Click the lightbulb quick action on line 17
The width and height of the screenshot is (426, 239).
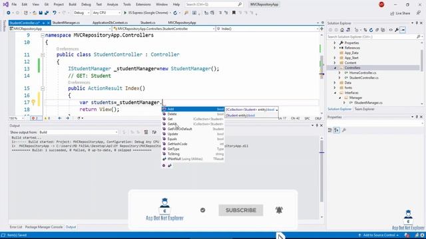[x=33, y=102]
